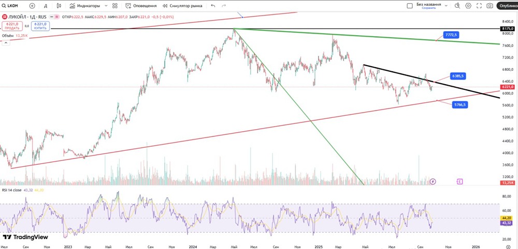Open Оповещения to create an alert
Screen dimensions: 518x249
coord(141,6)
